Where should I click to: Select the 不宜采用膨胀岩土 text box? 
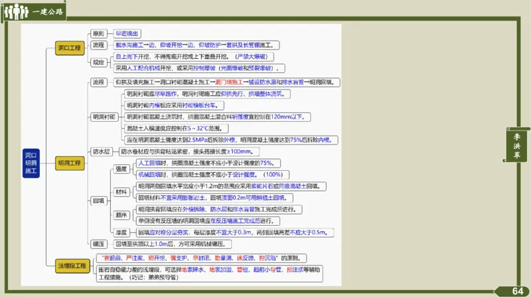pyautogui.click(x=214, y=197)
